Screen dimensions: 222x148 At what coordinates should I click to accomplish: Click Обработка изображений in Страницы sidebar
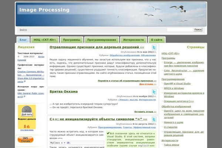point(176,107)
